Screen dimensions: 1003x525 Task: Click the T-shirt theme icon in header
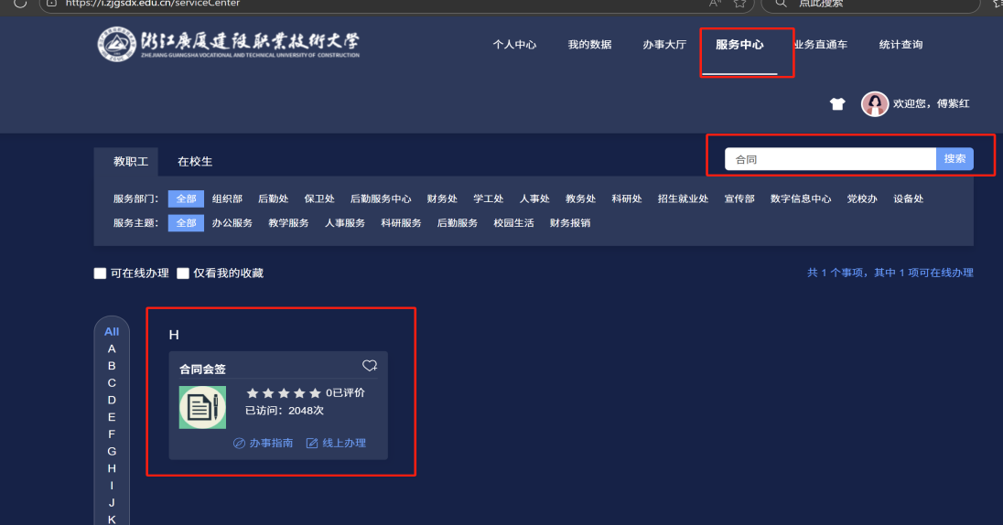[837, 104]
